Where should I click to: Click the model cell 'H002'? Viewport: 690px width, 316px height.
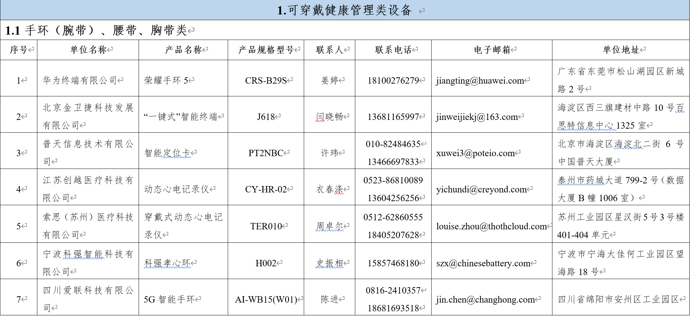[266, 263]
